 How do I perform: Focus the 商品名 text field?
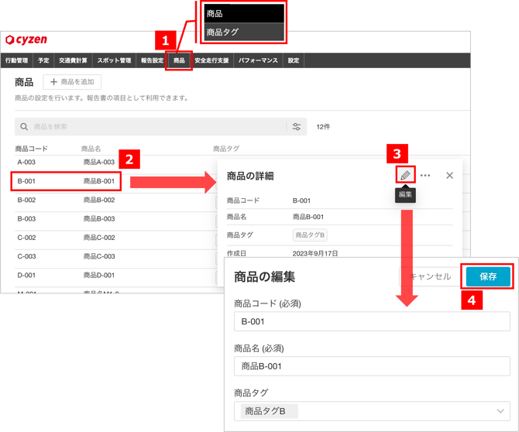click(372, 366)
